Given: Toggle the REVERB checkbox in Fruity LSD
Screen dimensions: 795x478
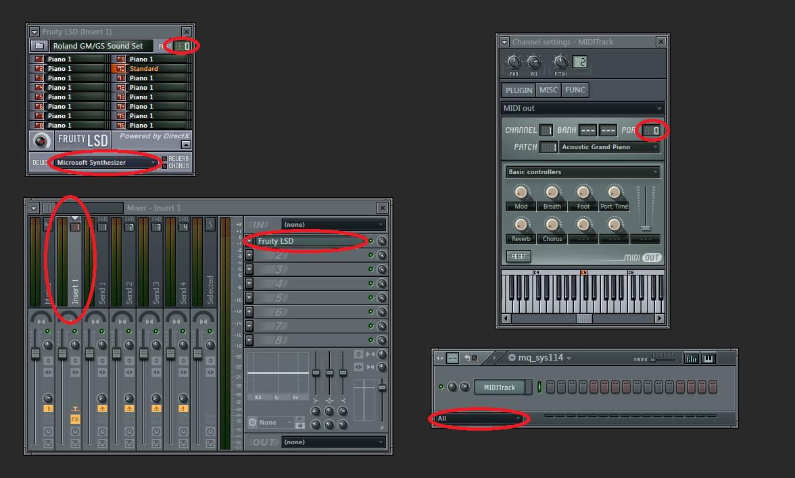Looking at the screenshot, I should (x=164, y=159).
